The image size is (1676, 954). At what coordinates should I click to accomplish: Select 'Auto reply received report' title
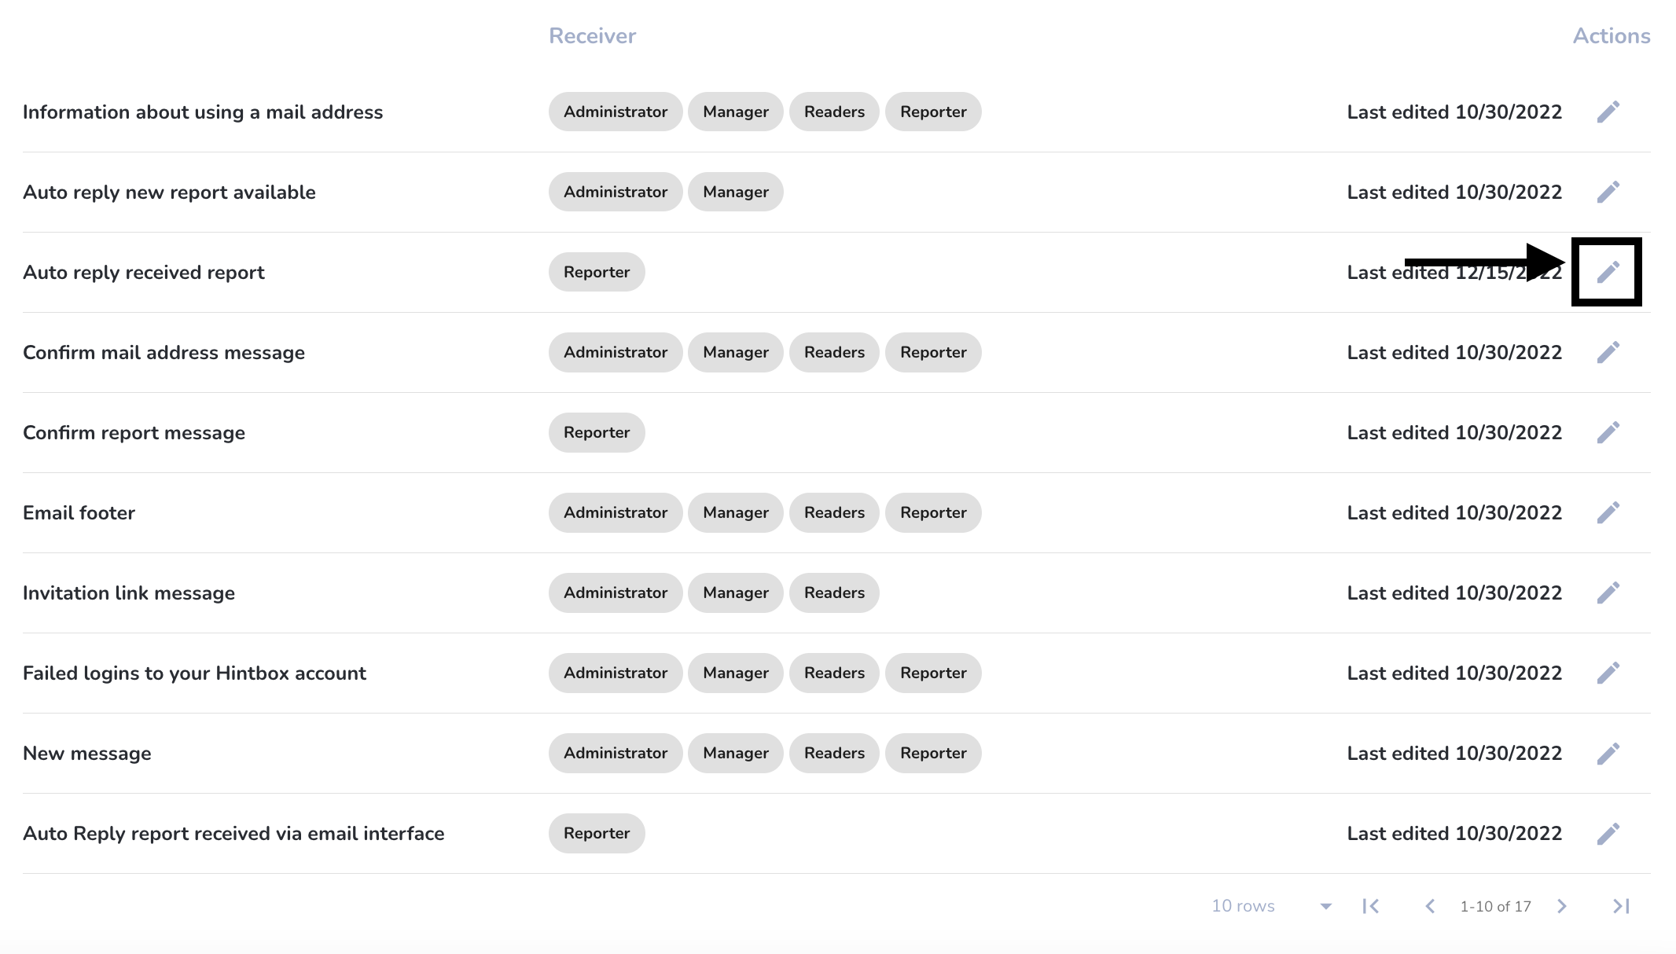pyautogui.click(x=144, y=273)
